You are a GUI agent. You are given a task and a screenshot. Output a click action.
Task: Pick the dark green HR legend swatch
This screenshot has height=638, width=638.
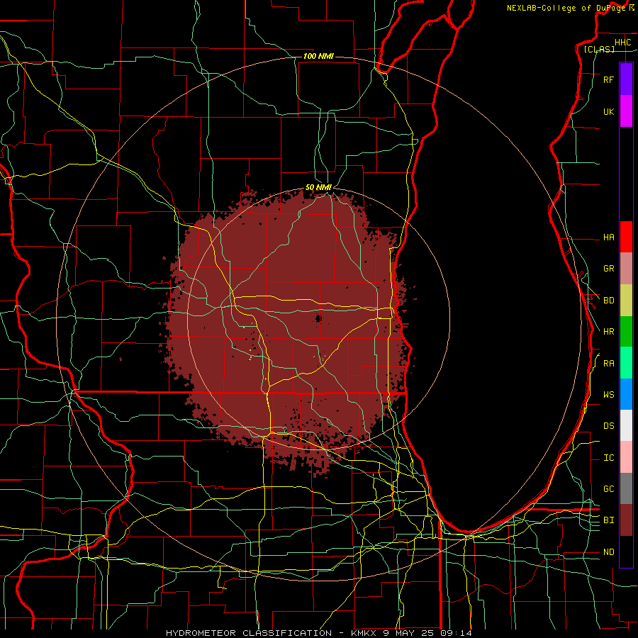(x=626, y=331)
